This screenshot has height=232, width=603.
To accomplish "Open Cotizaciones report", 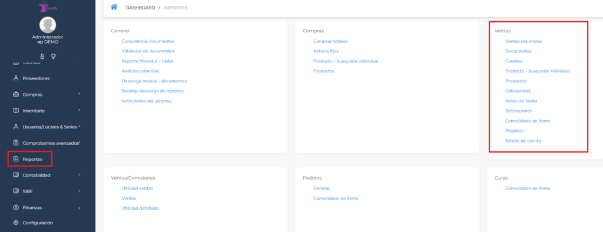I will pyautogui.click(x=518, y=91).
